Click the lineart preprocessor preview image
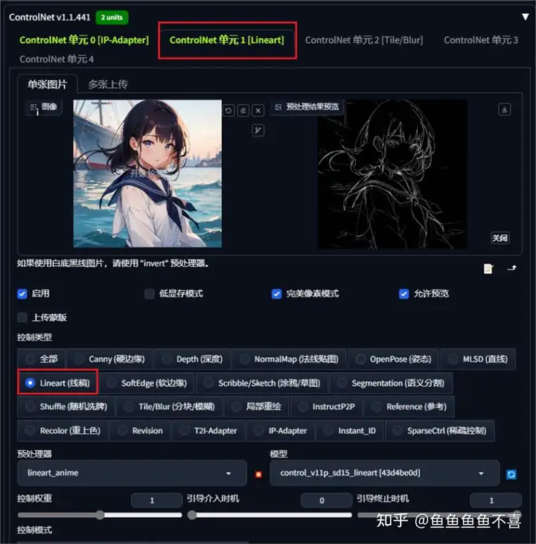Screen dimensions: 536x544 coord(392,174)
